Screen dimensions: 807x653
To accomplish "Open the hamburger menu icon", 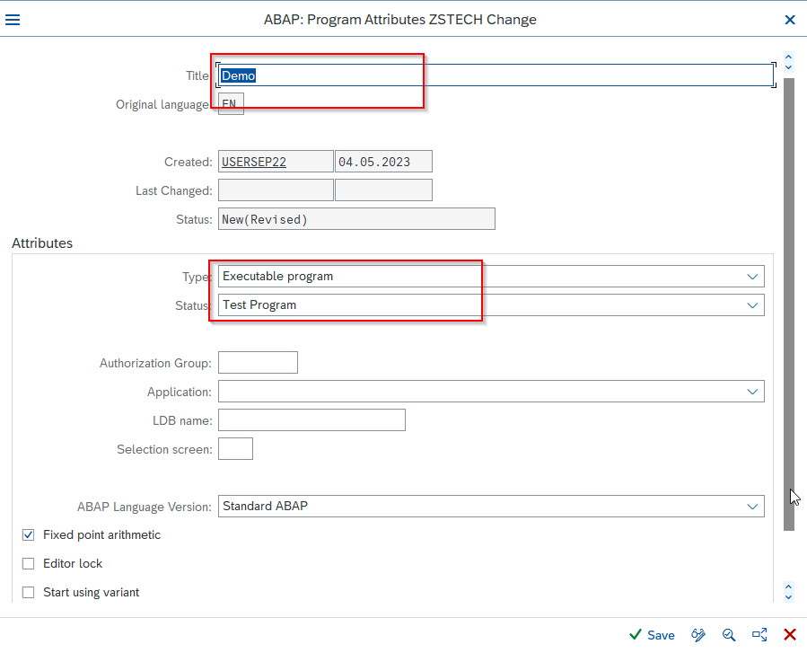I will pos(13,20).
